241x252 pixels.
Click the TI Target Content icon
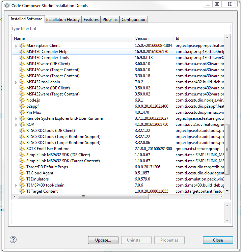(x=22, y=191)
